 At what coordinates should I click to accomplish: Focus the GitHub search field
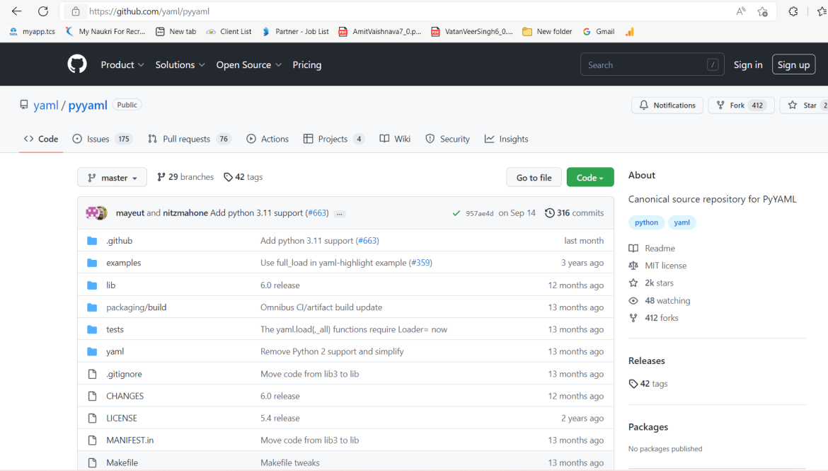pyautogui.click(x=652, y=64)
